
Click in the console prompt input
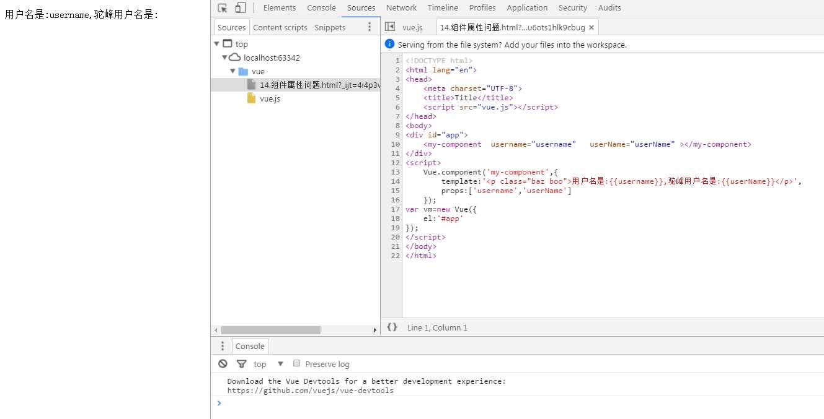tap(521, 404)
